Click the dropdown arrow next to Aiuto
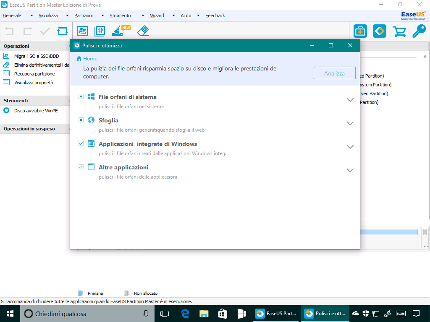The image size is (430, 322). coord(198,16)
